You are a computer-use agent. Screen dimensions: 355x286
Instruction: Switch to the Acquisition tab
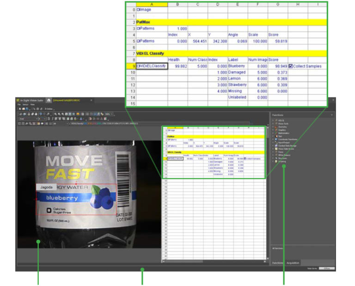pyautogui.click(x=293, y=262)
